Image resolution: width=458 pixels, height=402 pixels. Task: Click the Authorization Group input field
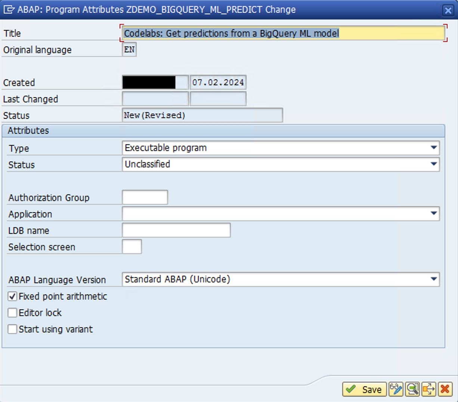(145, 197)
